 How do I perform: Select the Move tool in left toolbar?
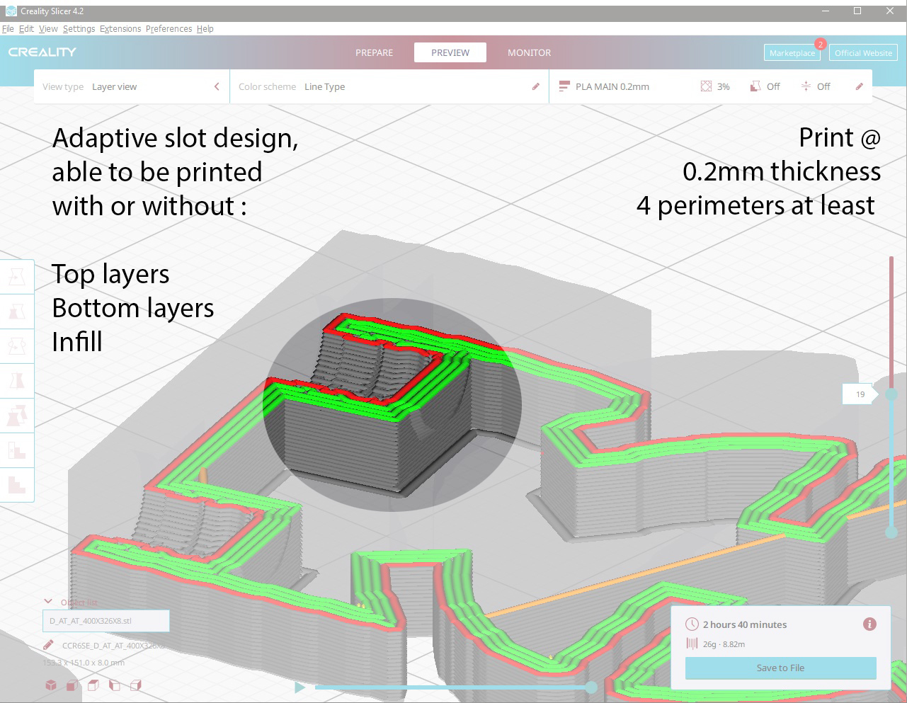click(16, 277)
